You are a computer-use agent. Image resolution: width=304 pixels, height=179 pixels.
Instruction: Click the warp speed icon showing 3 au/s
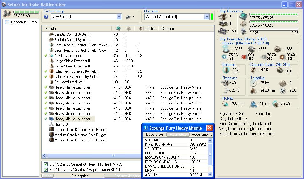click(275, 103)
